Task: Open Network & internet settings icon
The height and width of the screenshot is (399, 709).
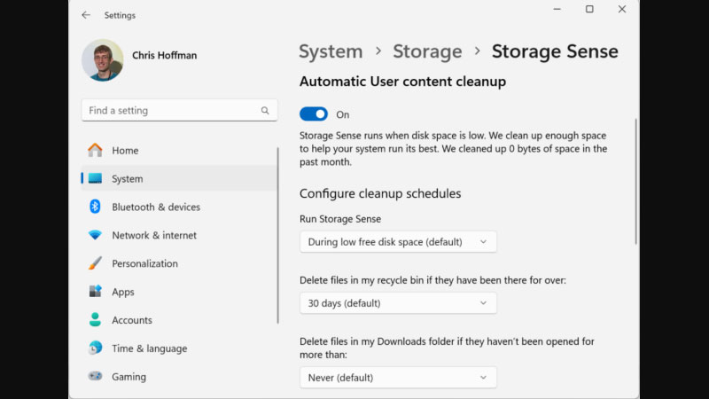Action: point(95,235)
